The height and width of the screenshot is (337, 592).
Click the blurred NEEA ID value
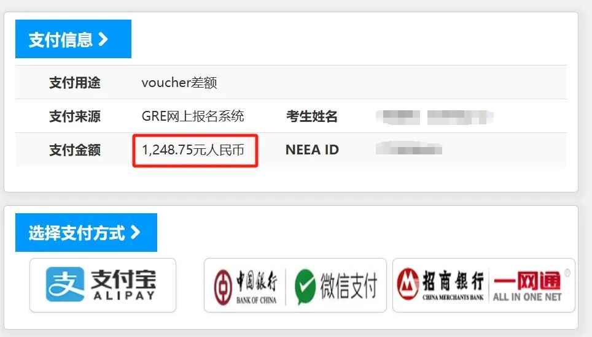click(409, 148)
